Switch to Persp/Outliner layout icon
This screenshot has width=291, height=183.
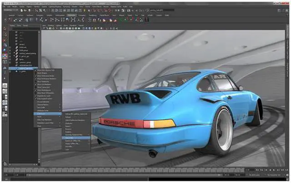pyautogui.click(x=5, y=97)
